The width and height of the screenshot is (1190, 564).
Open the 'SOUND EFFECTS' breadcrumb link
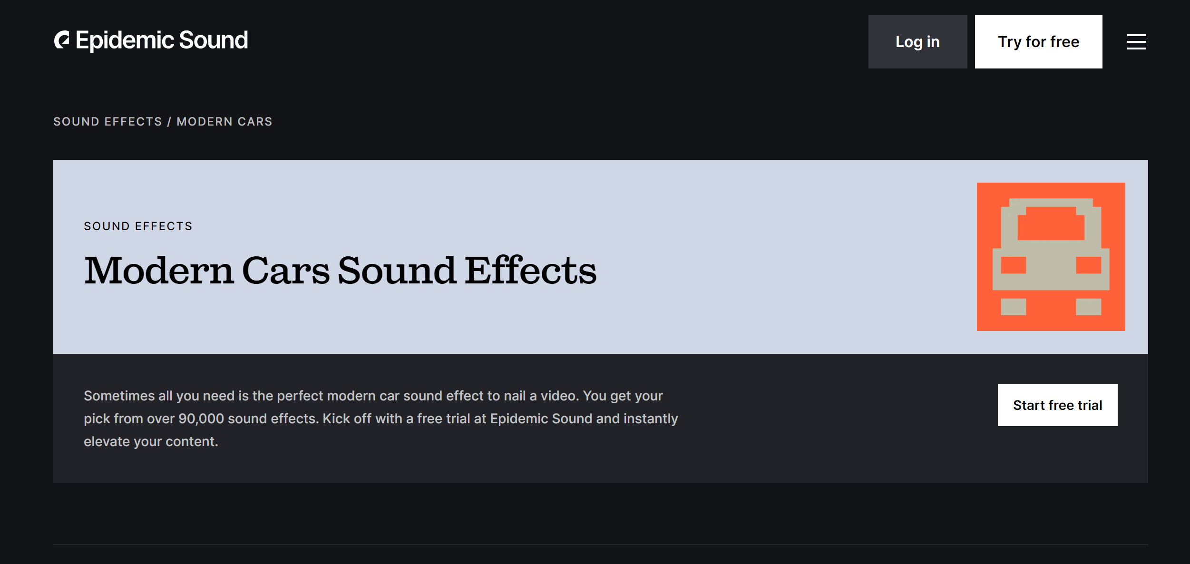107,122
